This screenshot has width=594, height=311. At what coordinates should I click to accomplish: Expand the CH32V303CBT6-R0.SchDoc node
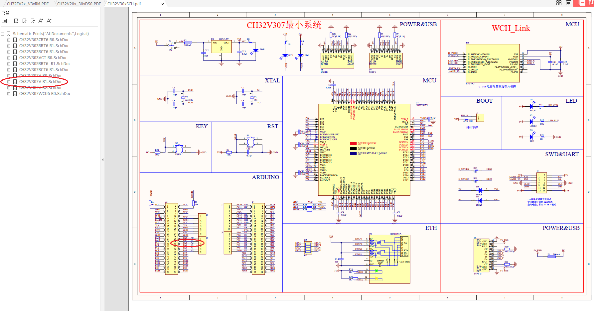point(9,40)
